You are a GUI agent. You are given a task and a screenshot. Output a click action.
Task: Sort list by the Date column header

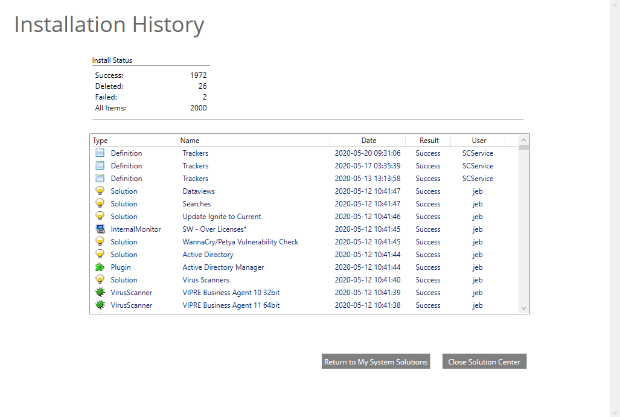[x=368, y=141]
